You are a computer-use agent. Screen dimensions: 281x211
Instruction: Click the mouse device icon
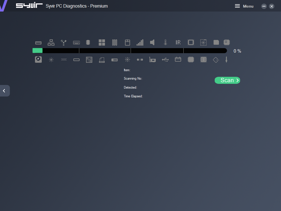pos(128,42)
